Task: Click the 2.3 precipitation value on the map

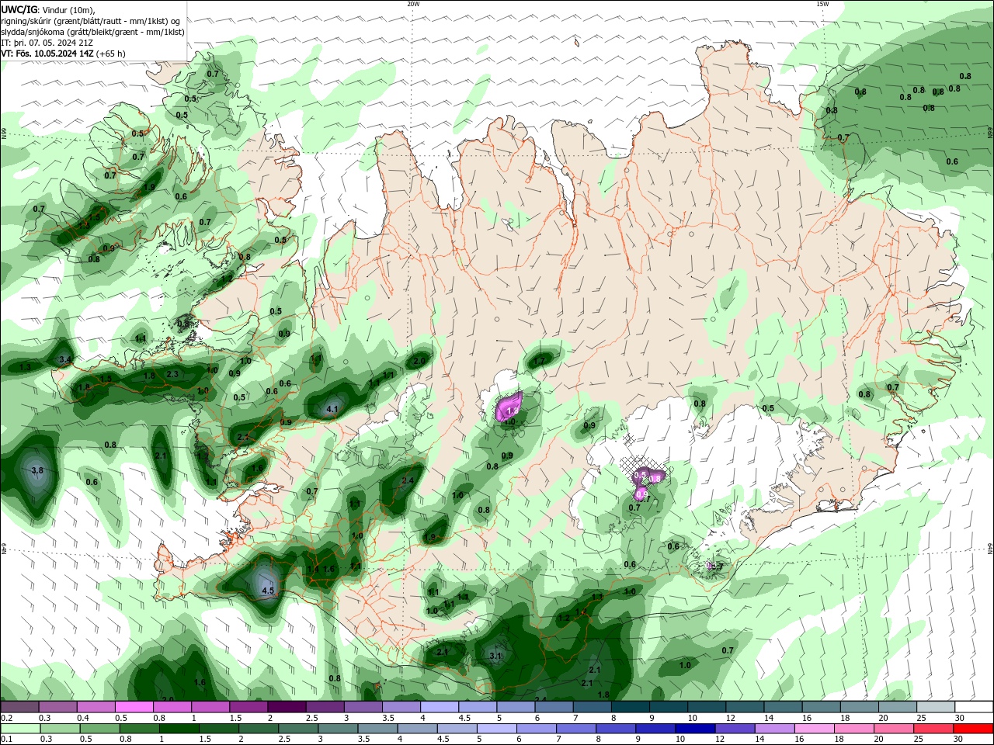Action: (x=172, y=374)
